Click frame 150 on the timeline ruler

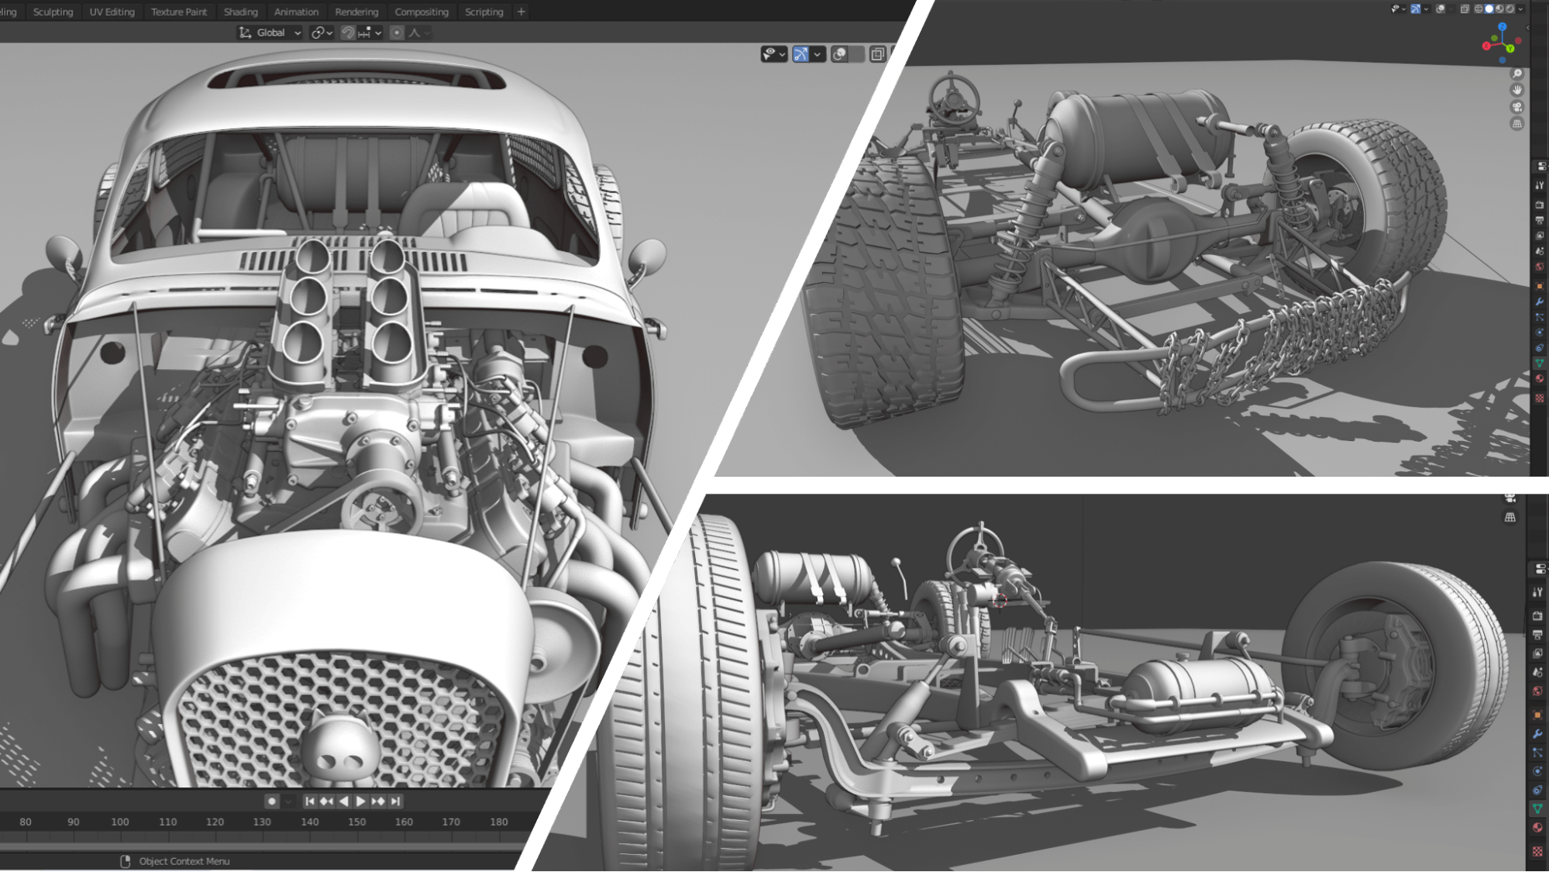tap(357, 822)
